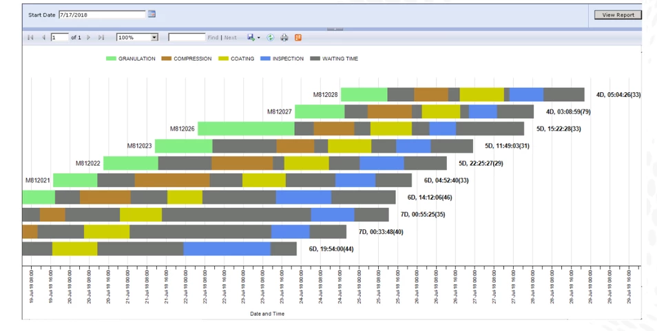Click M812028 yellow coating bar

(x=482, y=94)
